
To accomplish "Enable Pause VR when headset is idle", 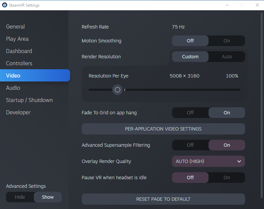I will pyautogui.click(x=226, y=178).
